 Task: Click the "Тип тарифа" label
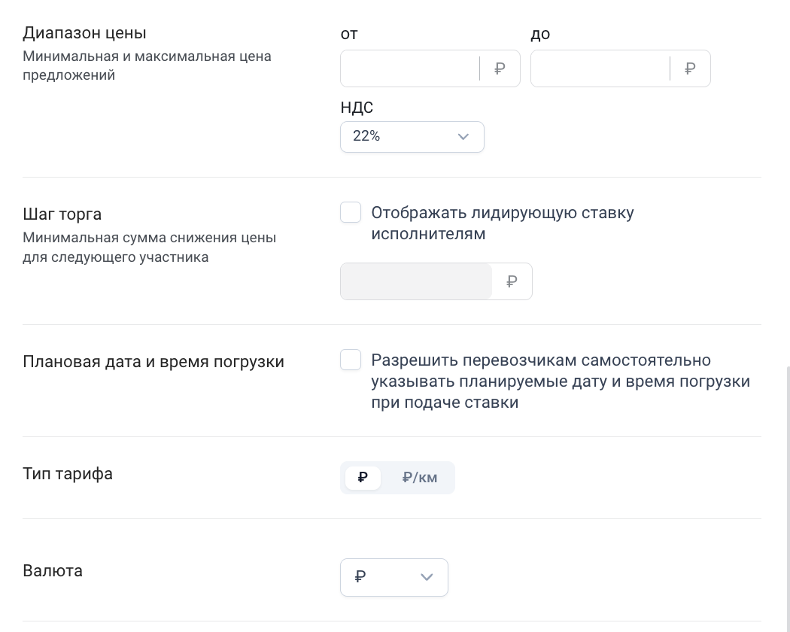pos(68,474)
